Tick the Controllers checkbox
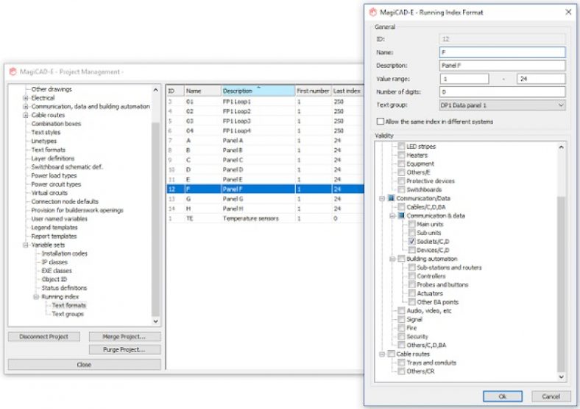Viewport: 580px width, 409px height. pos(411,276)
